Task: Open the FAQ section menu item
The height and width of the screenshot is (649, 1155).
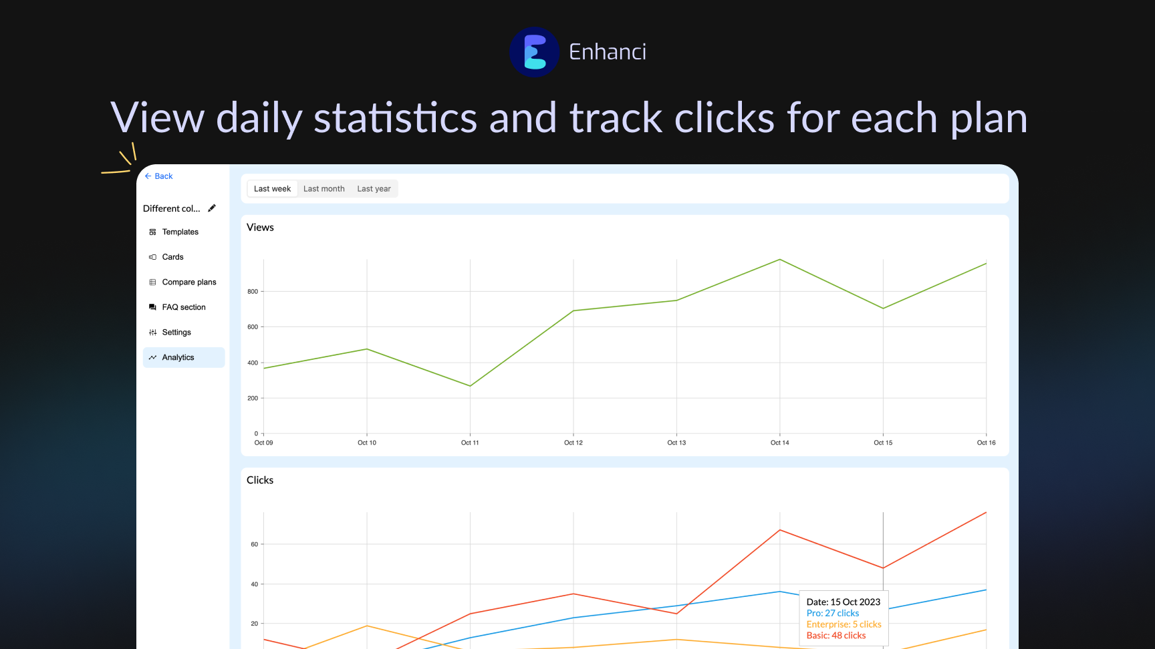Action: 184,307
